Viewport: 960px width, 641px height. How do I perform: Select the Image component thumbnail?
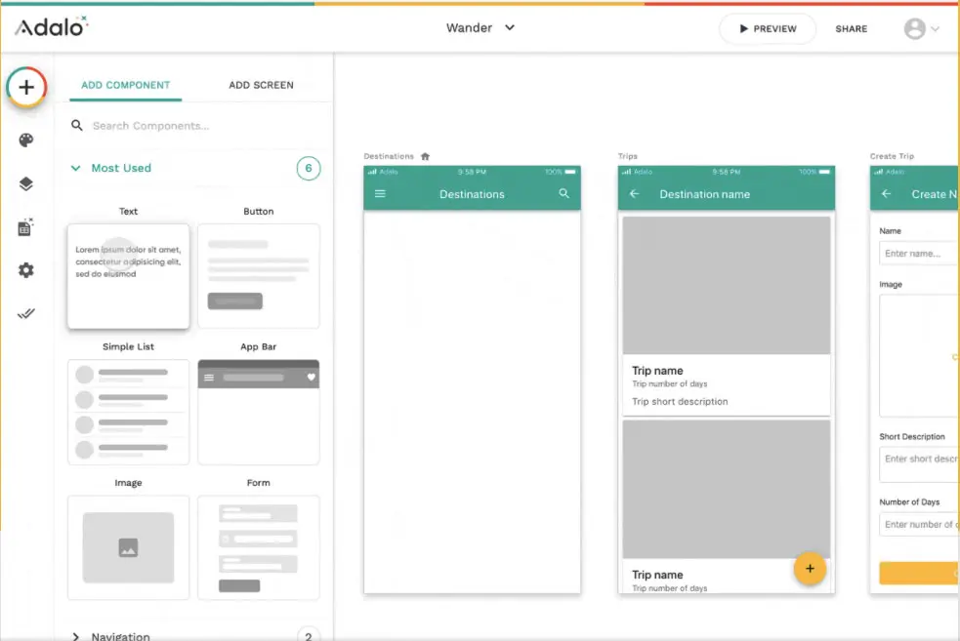(129, 547)
